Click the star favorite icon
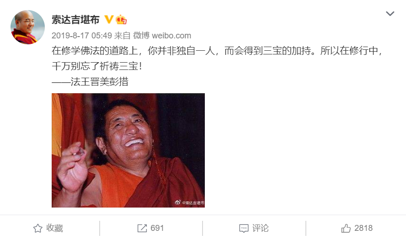406x240 pixels. click(x=38, y=228)
